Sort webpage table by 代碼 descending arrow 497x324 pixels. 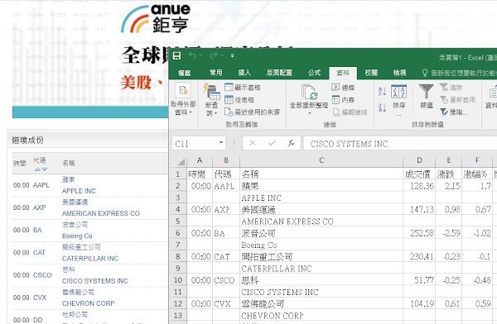pyautogui.click(x=45, y=169)
